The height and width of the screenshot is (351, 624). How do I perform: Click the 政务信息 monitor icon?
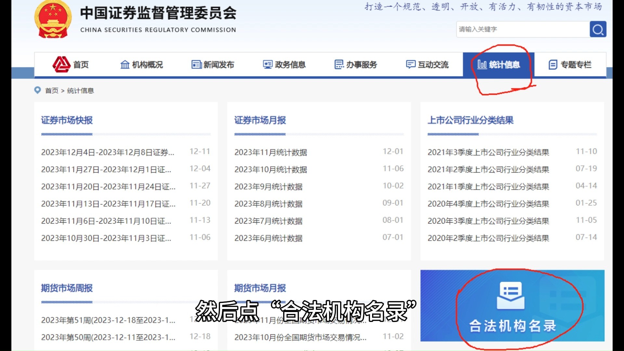click(x=268, y=65)
